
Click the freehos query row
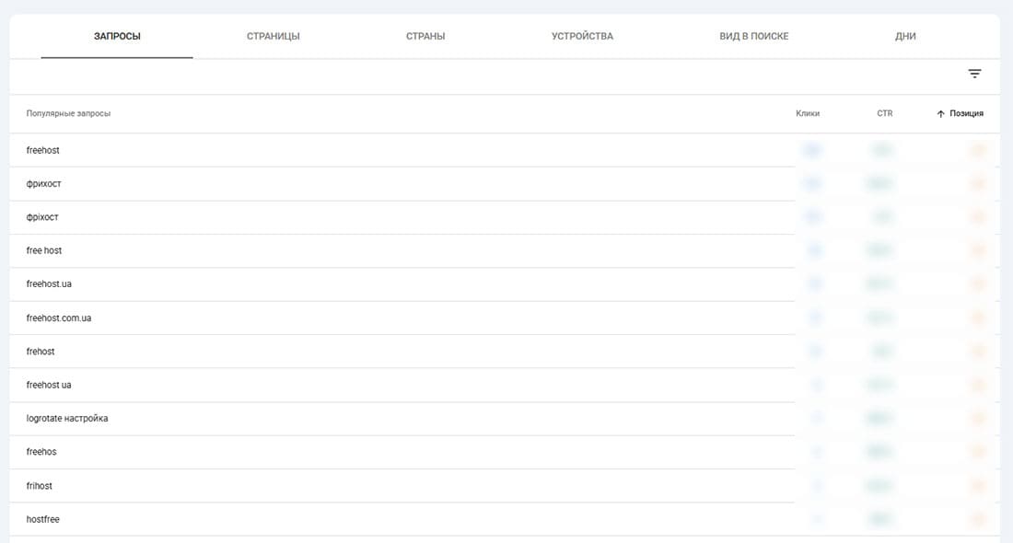pyautogui.click(x=505, y=452)
